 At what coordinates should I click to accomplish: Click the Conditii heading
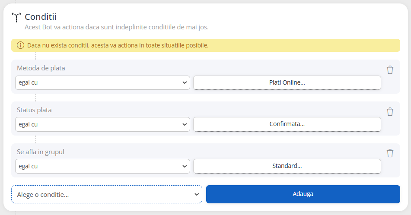click(41, 17)
